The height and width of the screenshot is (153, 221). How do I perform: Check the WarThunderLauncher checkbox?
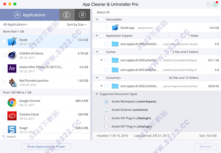tap(4, 82)
